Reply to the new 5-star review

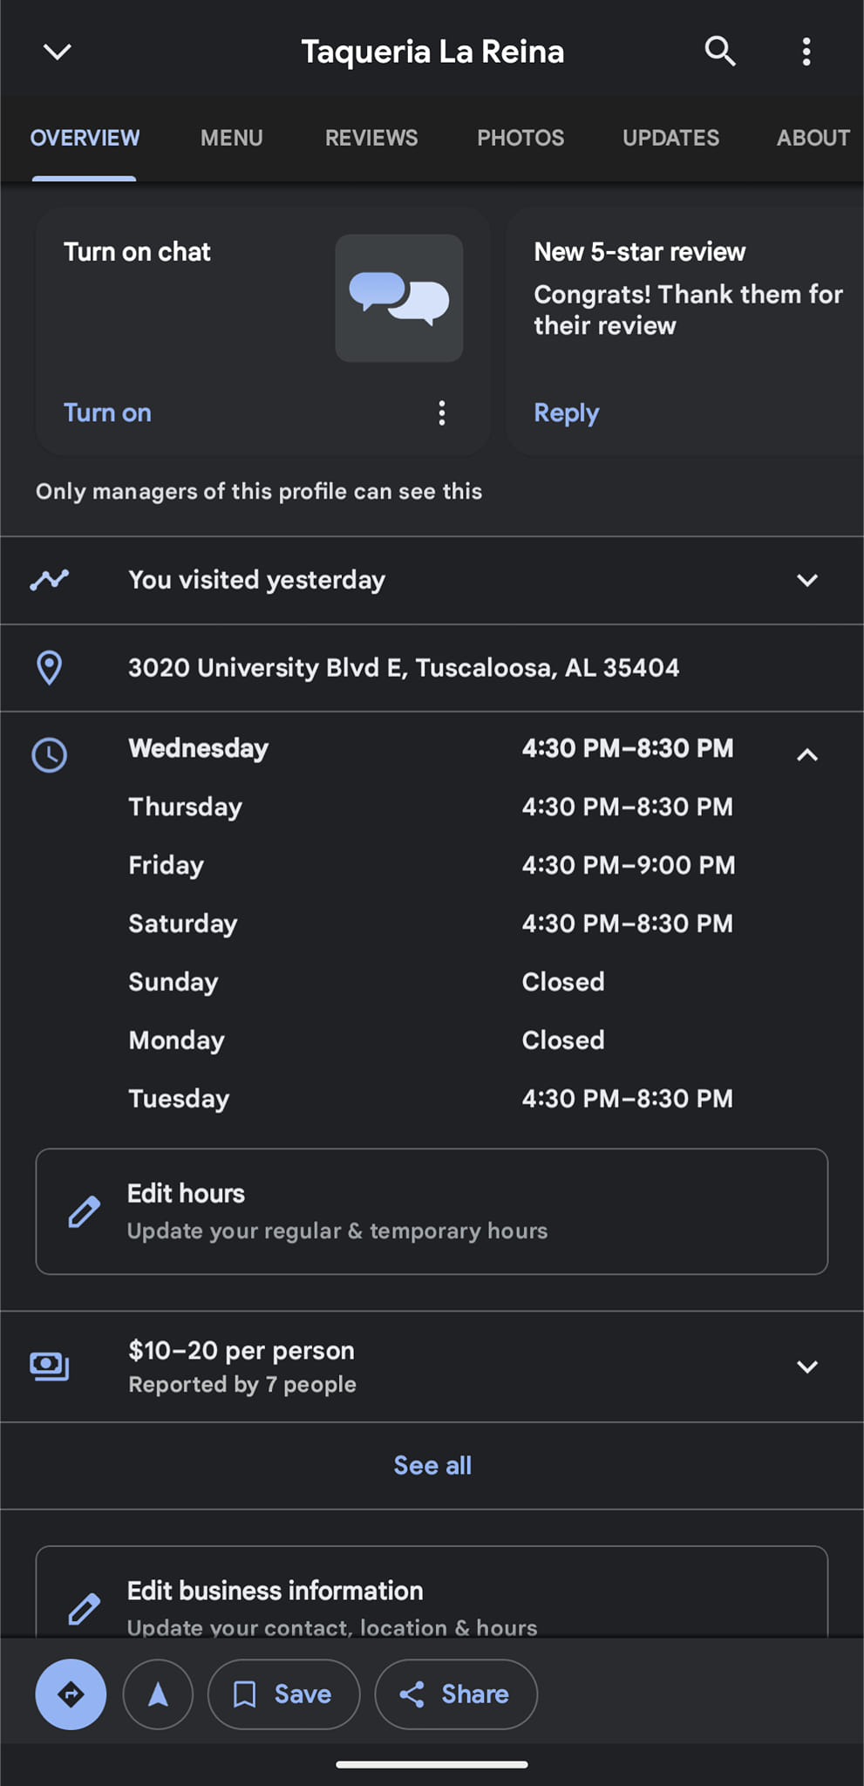[567, 412]
